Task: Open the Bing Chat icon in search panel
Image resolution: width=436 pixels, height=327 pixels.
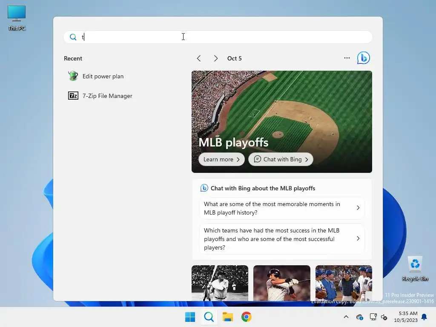Action: point(363,58)
